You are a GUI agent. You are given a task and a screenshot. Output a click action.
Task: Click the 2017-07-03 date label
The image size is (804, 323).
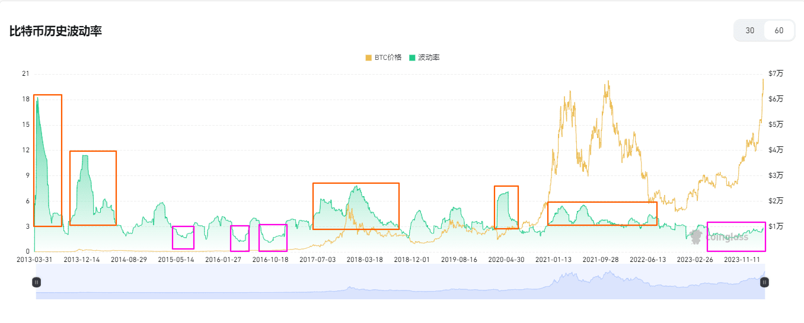coord(318,260)
